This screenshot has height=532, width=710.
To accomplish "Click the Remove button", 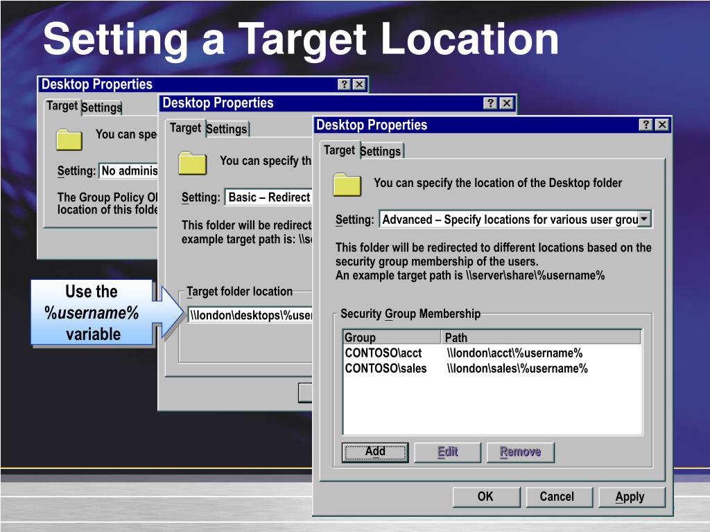I will coord(520,452).
